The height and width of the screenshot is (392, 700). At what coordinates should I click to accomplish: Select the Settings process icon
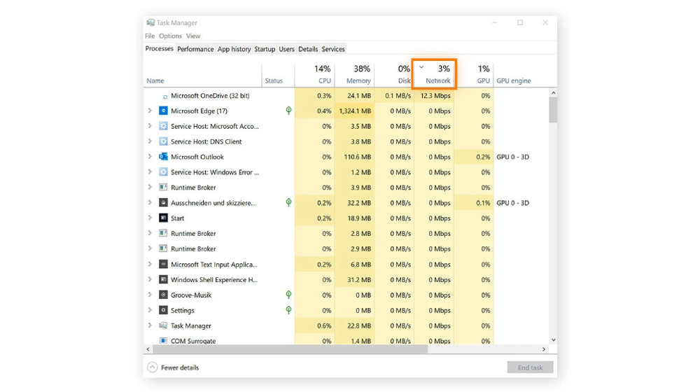click(163, 310)
